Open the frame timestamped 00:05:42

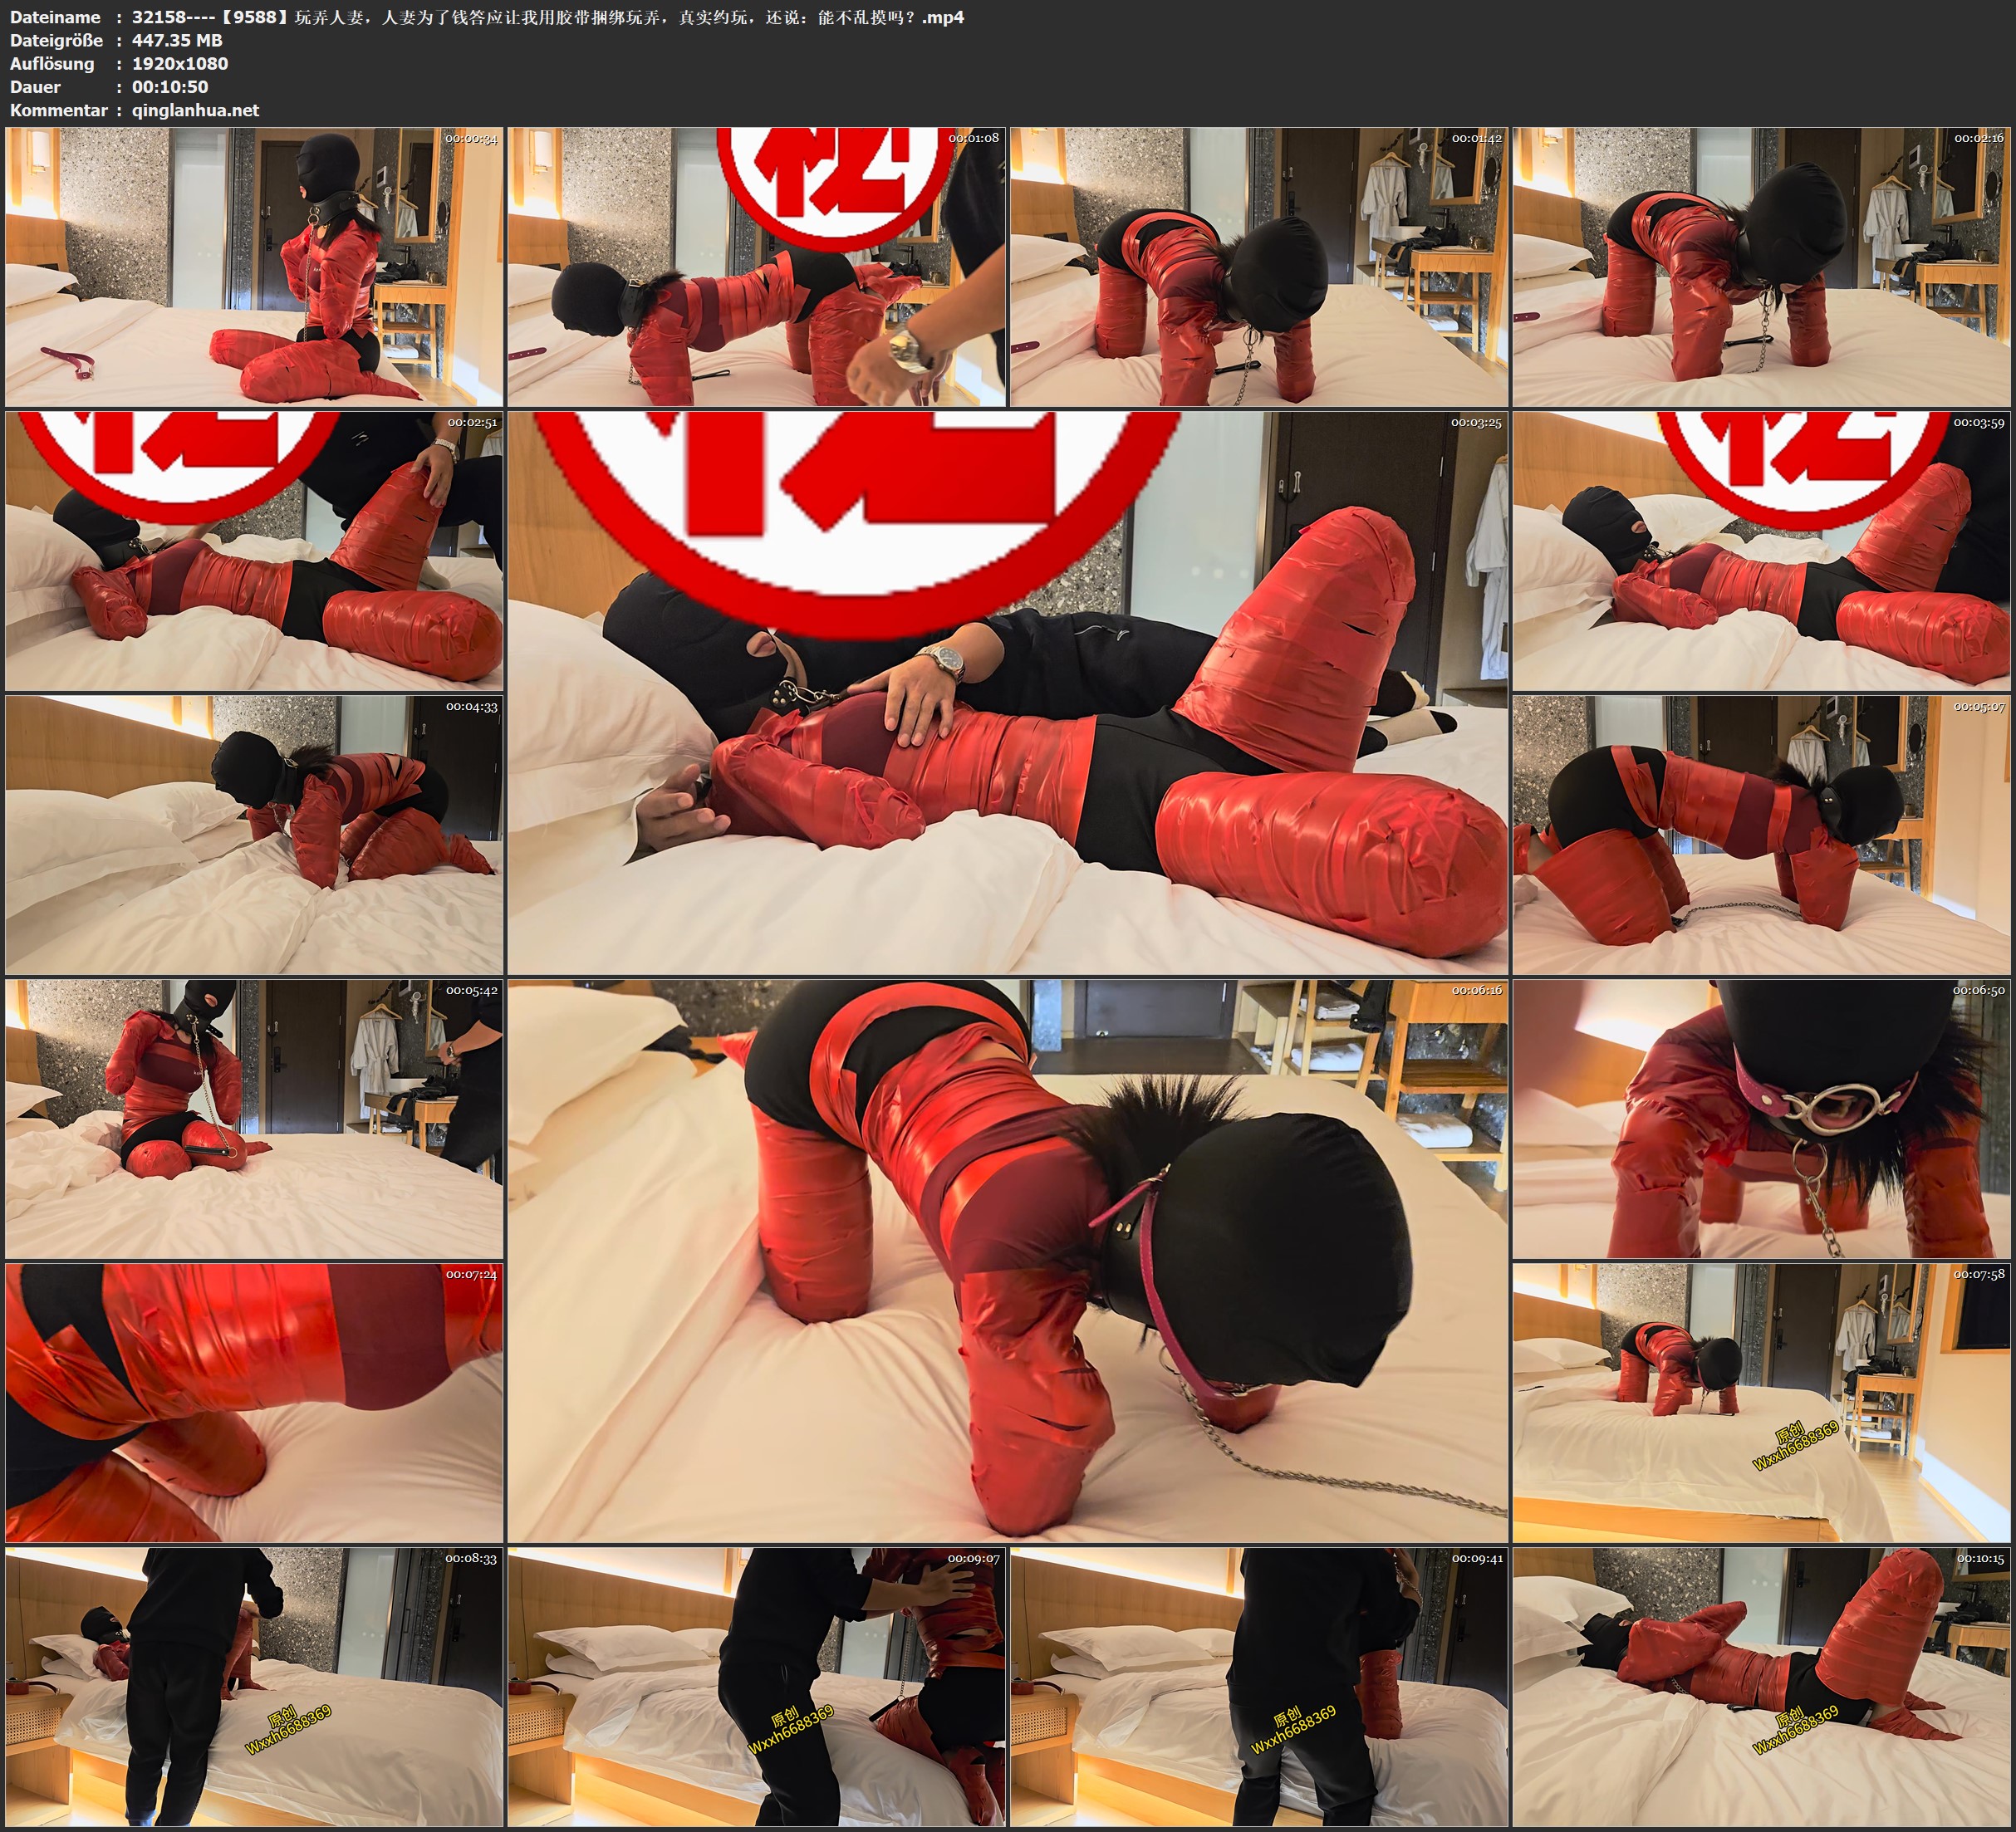(254, 1119)
